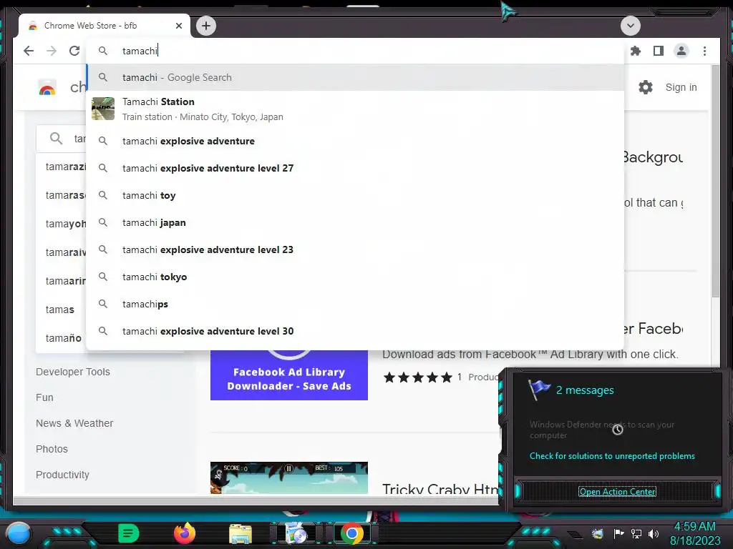Select the Tamachi Station suggestion
The width and height of the screenshot is (733, 549).
pos(355,109)
